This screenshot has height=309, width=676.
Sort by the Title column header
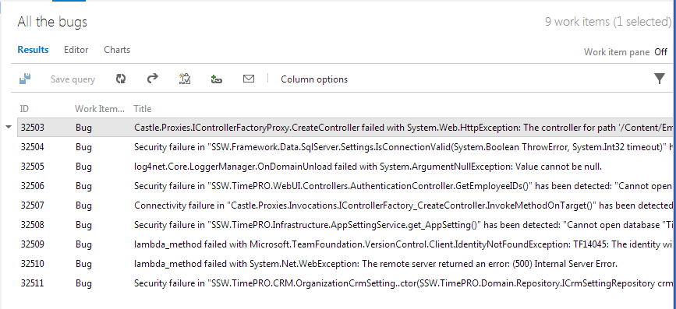click(x=142, y=109)
